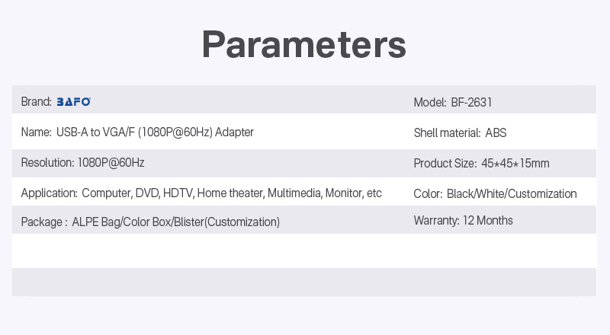610x335 pixels.
Task: Click the Warranty 12 Months entry
Action: coord(463,220)
